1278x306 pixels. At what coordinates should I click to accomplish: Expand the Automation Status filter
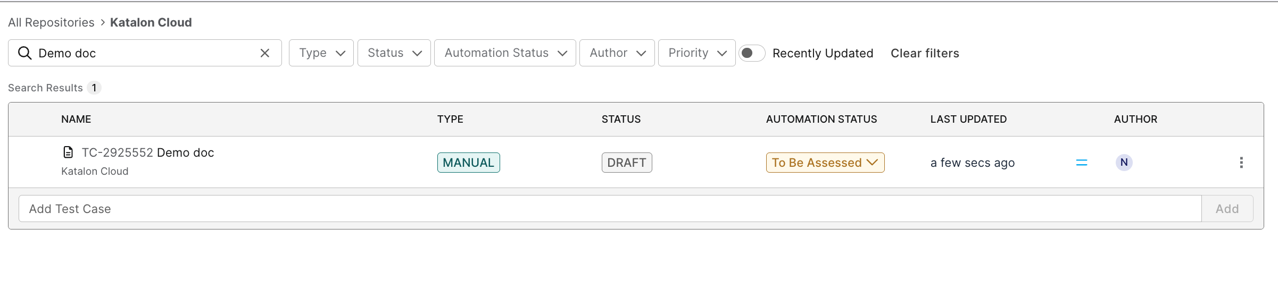505,53
